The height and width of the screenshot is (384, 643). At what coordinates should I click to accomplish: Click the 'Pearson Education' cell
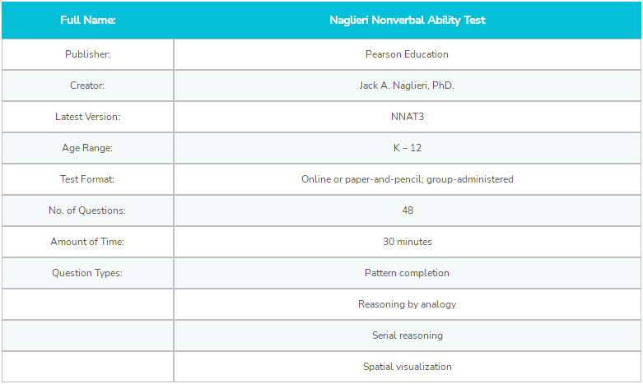[x=408, y=54]
